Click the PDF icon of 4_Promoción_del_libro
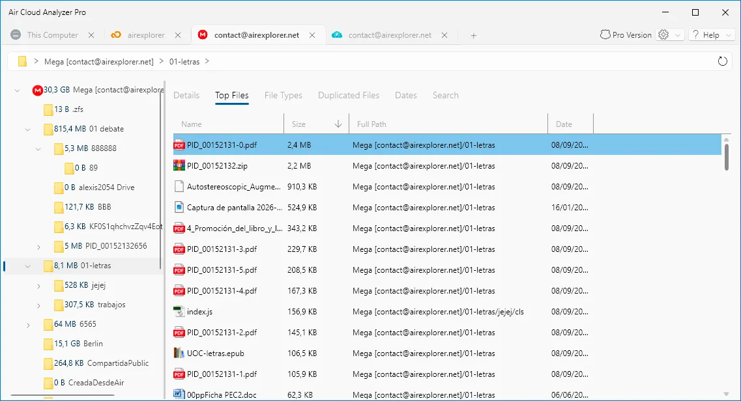This screenshot has height=401, width=741. (x=179, y=228)
